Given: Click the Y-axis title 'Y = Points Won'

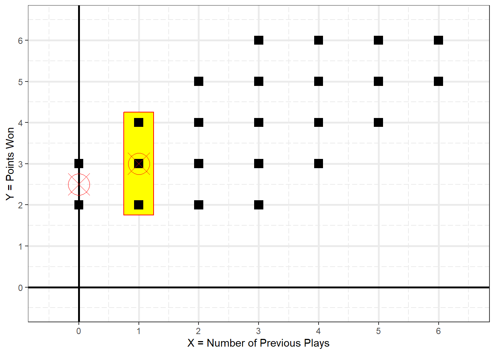Looking at the screenshot, I should (x=10, y=164).
